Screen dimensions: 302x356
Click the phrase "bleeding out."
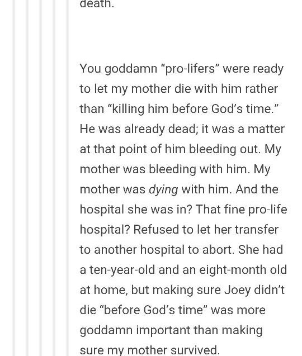point(224,149)
